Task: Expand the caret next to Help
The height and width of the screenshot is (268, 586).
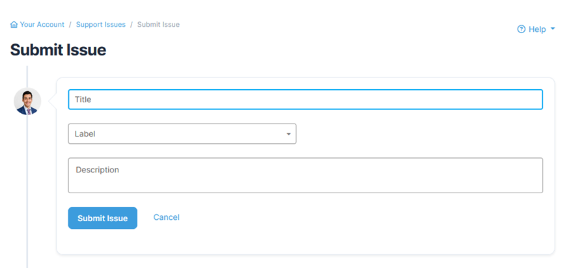Action: point(553,29)
